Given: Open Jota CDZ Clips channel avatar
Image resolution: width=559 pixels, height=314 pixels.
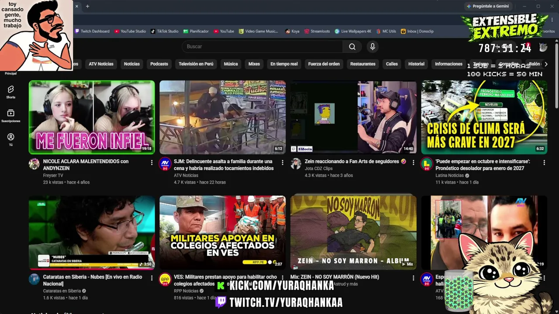Looking at the screenshot, I should point(296,164).
